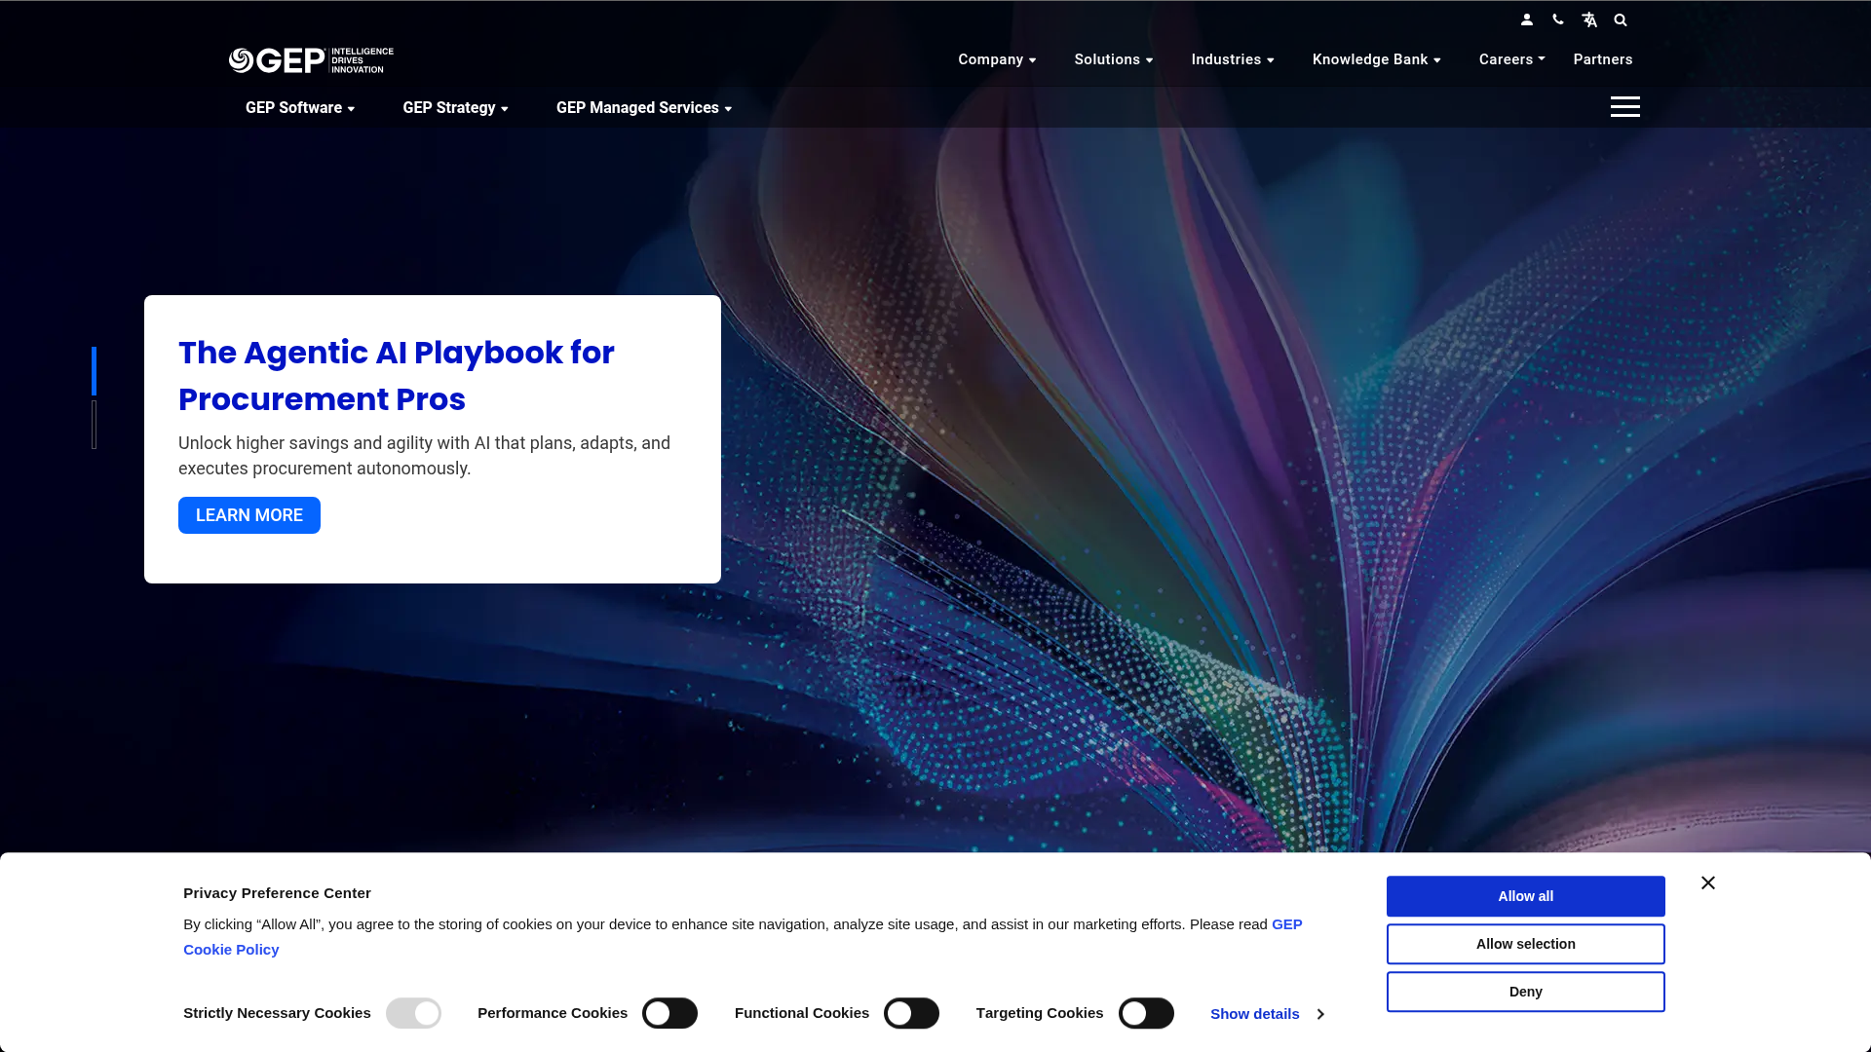Image resolution: width=1871 pixels, height=1052 pixels.
Task: Enable Targeting Cookies toggle
Action: (x=1146, y=1013)
